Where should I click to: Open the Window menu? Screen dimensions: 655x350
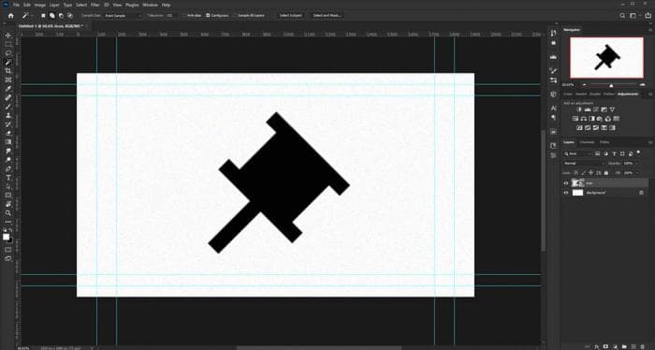(x=150, y=5)
